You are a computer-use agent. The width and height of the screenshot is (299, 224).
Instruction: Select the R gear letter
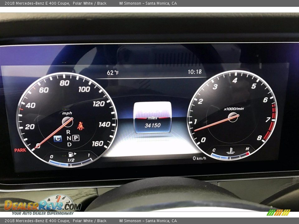[68, 132]
